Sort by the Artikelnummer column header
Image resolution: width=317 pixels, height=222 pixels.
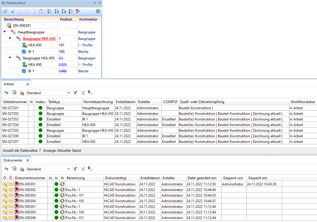(15, 102)
